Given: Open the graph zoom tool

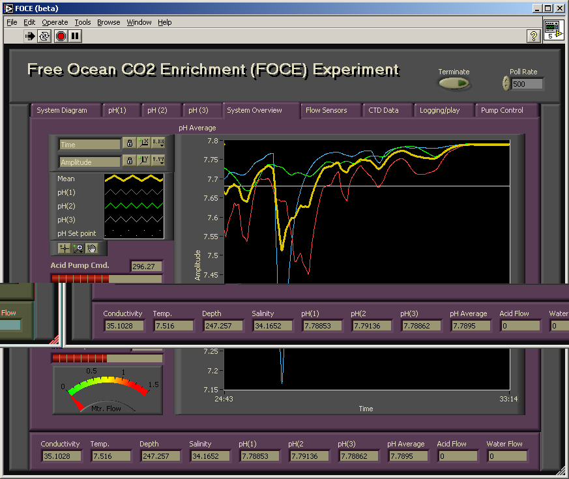Looking at the screenshot, I should click(78, 248).
